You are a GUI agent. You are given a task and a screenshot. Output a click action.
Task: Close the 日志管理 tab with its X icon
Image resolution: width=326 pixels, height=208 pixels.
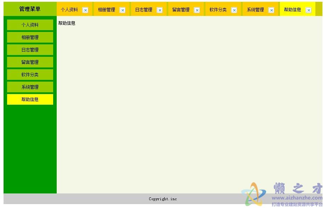pyautogui.click(x=160, y=10)
